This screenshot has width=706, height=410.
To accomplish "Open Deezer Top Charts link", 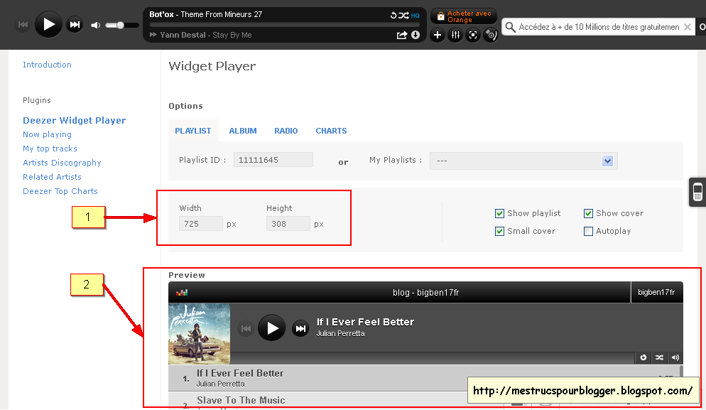I will pos(60,191).
